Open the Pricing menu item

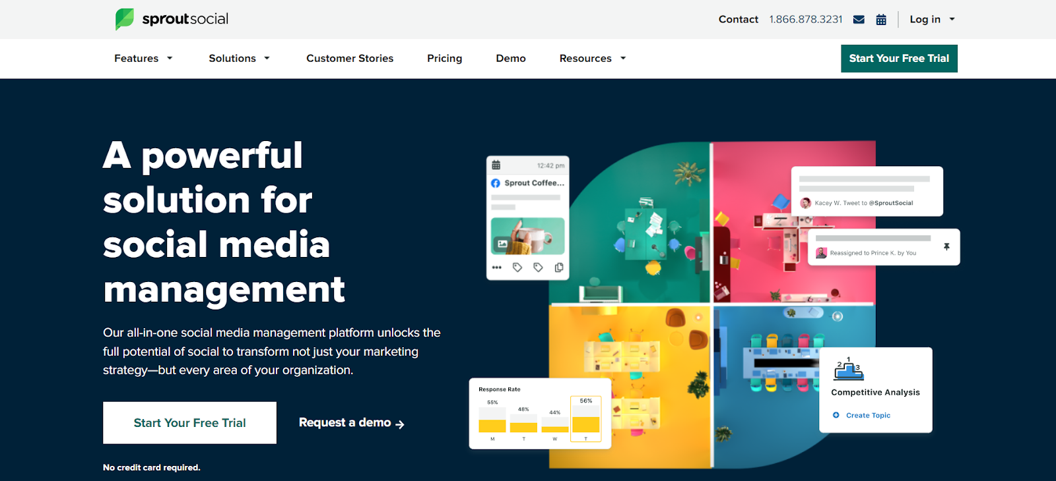pos(445,59)
